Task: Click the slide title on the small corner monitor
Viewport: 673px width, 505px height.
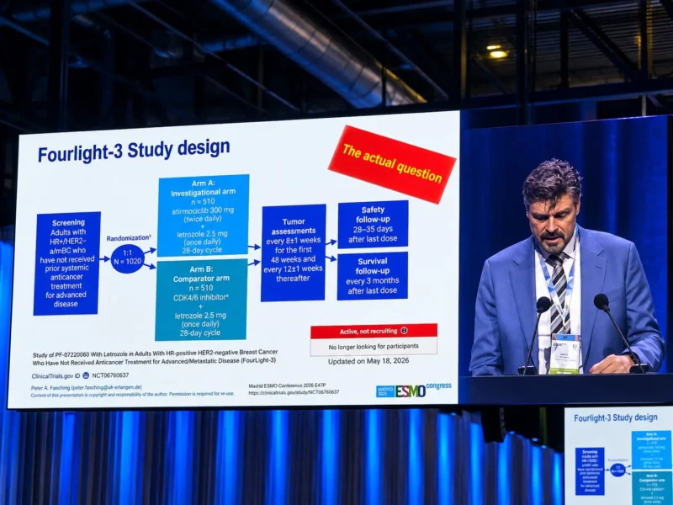Action: [x=616, y=417]
